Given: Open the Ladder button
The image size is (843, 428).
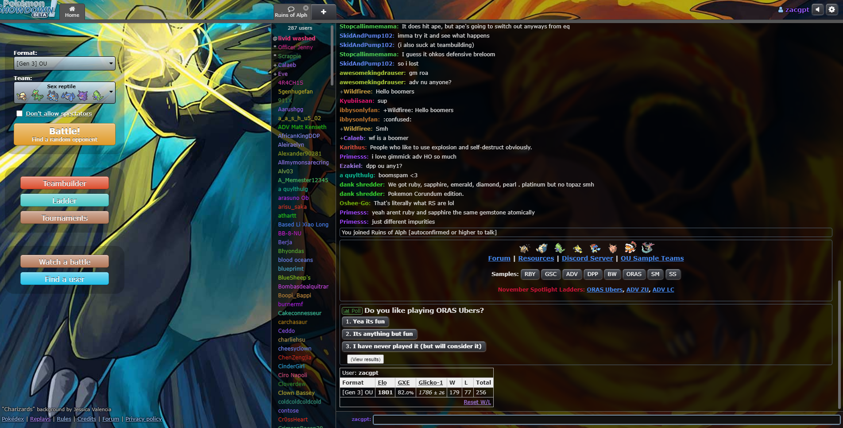Looking at the screenshot, I should [x=65, y=200].
